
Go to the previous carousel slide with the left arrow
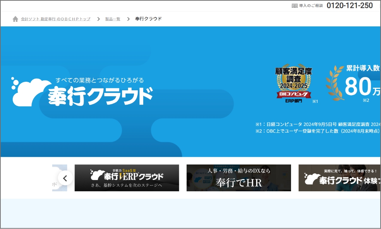tap(65, 178)
